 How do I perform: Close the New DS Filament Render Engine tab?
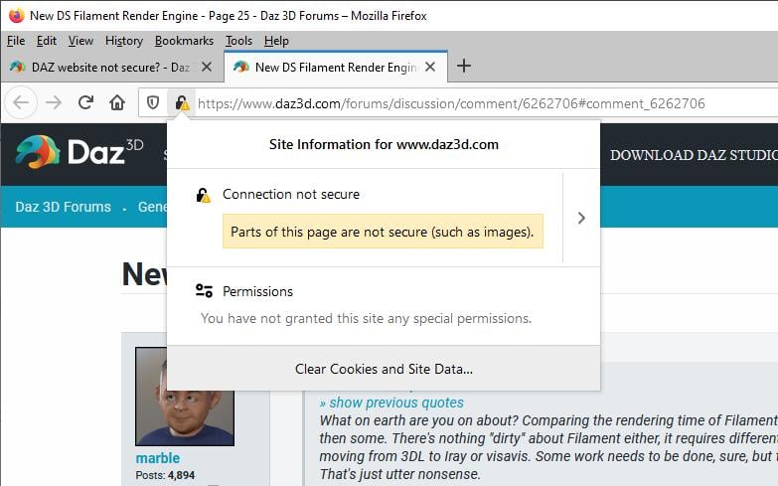(x=429, y=67)
